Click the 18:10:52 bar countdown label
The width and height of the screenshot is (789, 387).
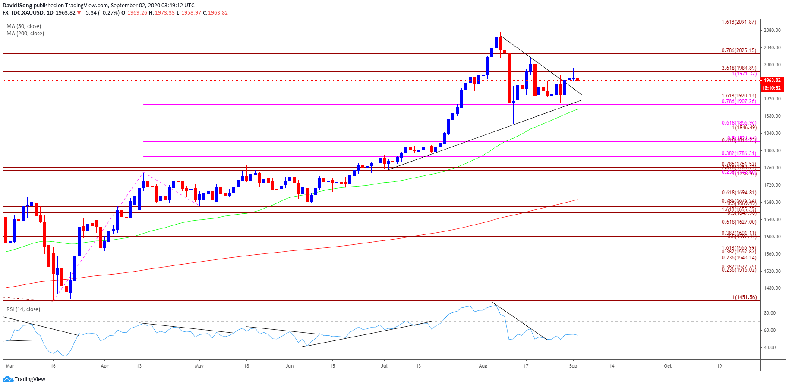(x=772, y=88)
